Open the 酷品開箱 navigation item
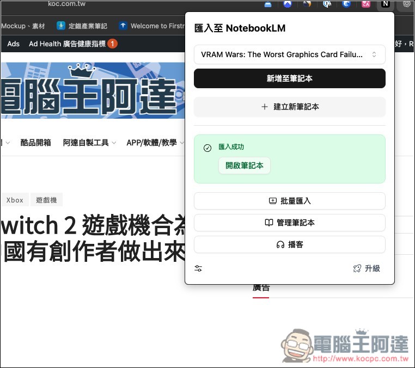 point(36,143)
